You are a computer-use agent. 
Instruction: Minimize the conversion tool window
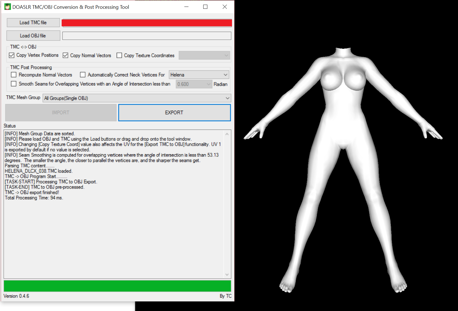tap(187, 7)
